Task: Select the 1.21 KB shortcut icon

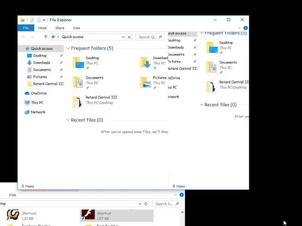Action: click(x=13, y=215)
